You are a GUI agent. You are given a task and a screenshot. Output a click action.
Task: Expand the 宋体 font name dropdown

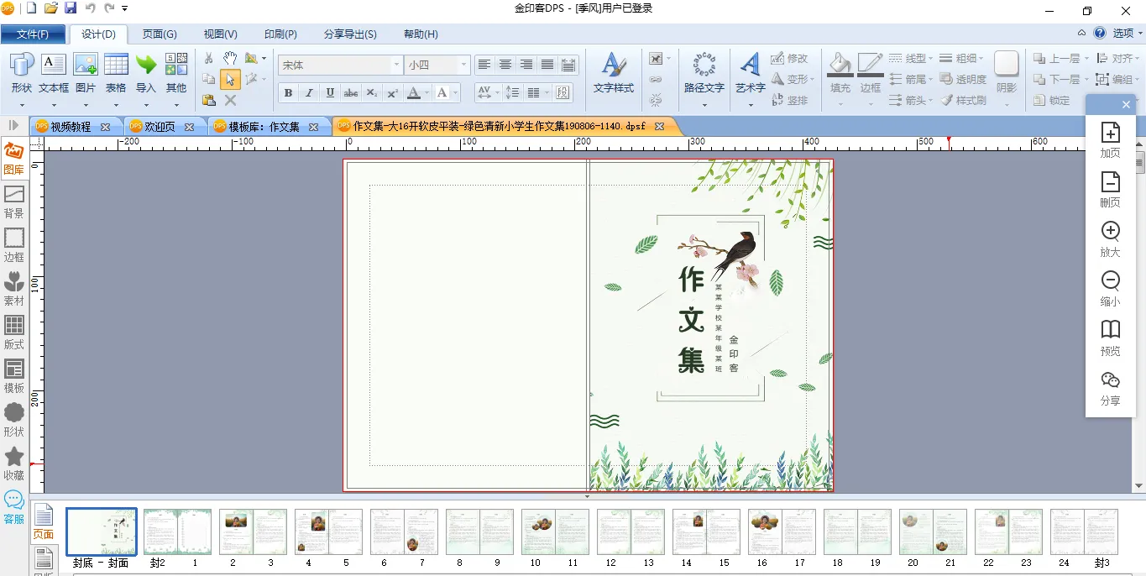pos(397,65)
